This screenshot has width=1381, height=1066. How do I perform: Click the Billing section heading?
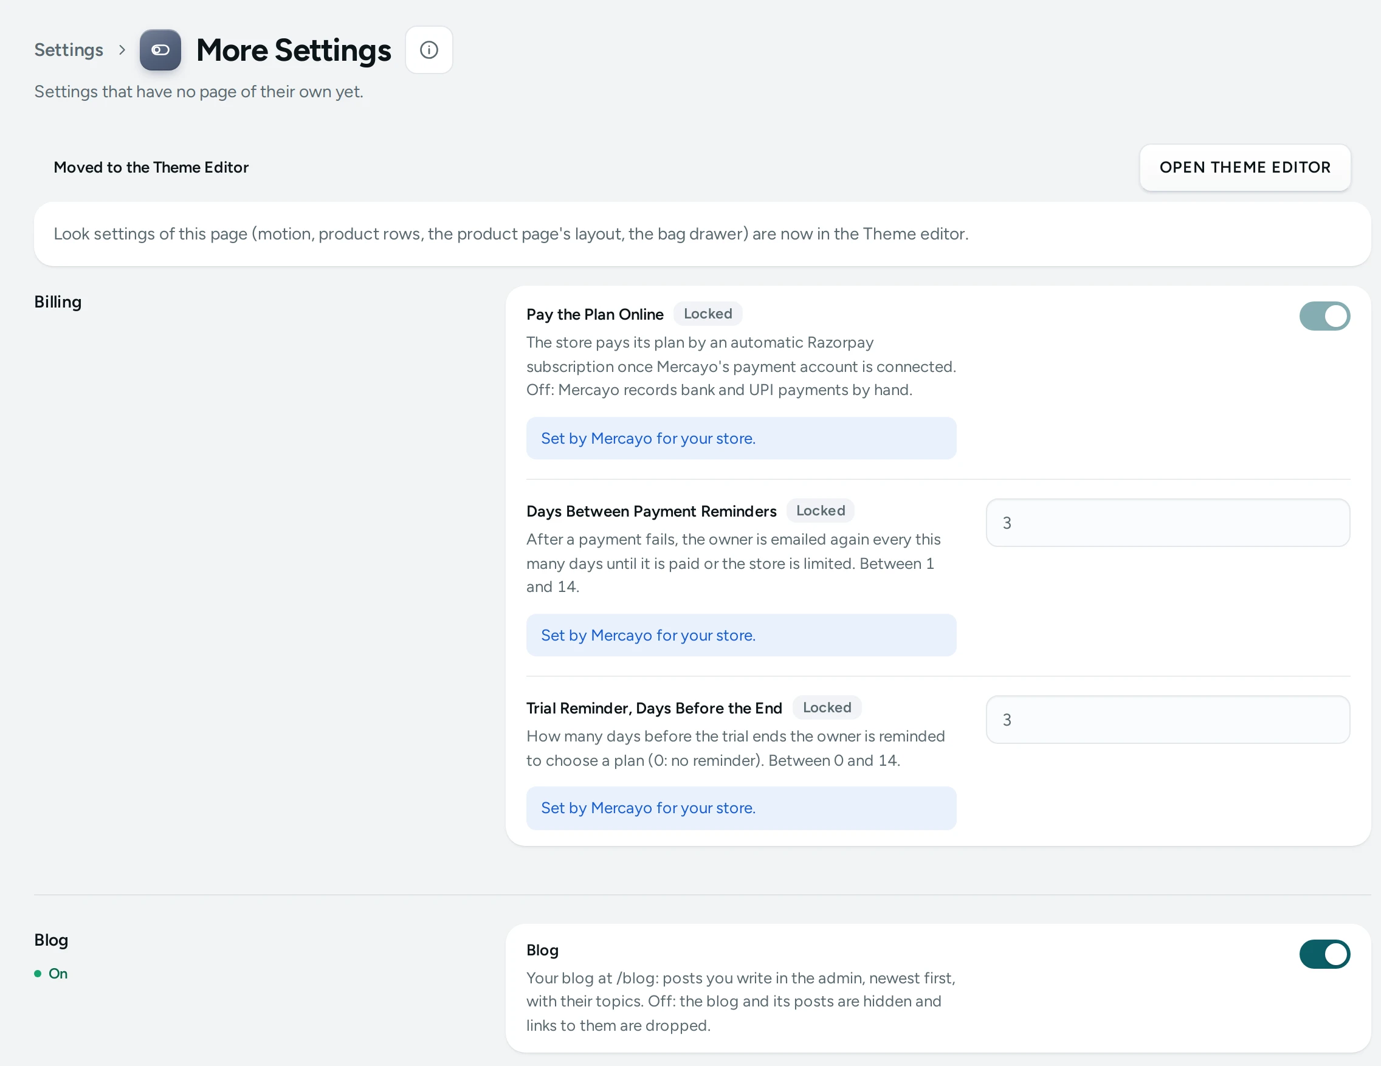(x=58, y=301)
